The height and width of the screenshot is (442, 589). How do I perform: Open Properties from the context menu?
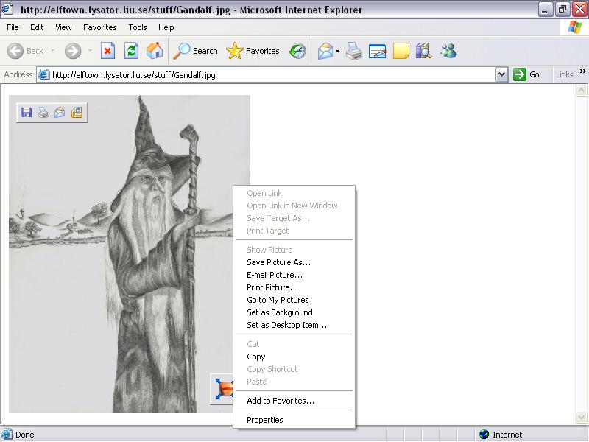click(294, 420)
